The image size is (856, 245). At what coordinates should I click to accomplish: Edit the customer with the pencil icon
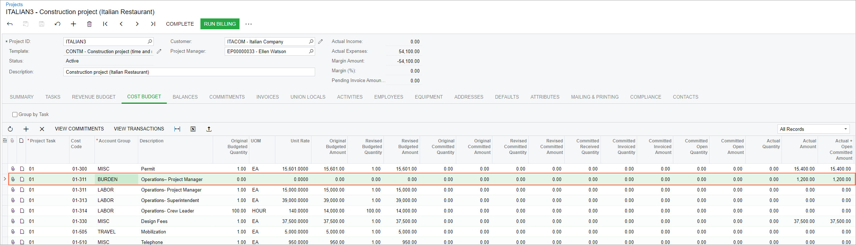point(321,42)
